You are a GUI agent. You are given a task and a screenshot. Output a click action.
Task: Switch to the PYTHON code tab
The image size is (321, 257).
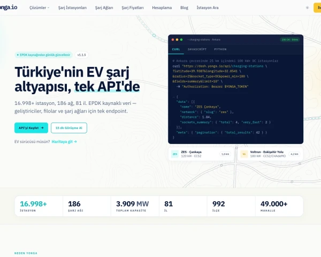[x=220, y=49]
